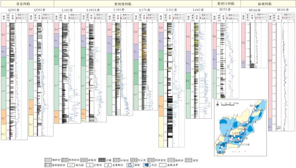Open the 黄河口凹陷 header section
296x168 pixels.
(x=226, y=4)
